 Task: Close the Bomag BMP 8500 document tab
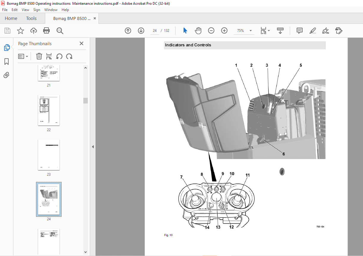[x=95, y=18]
